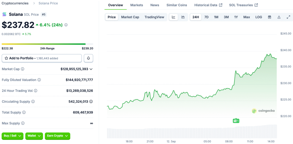
Task: Expand the Market Cap value chevron
Action: point(91,69)
